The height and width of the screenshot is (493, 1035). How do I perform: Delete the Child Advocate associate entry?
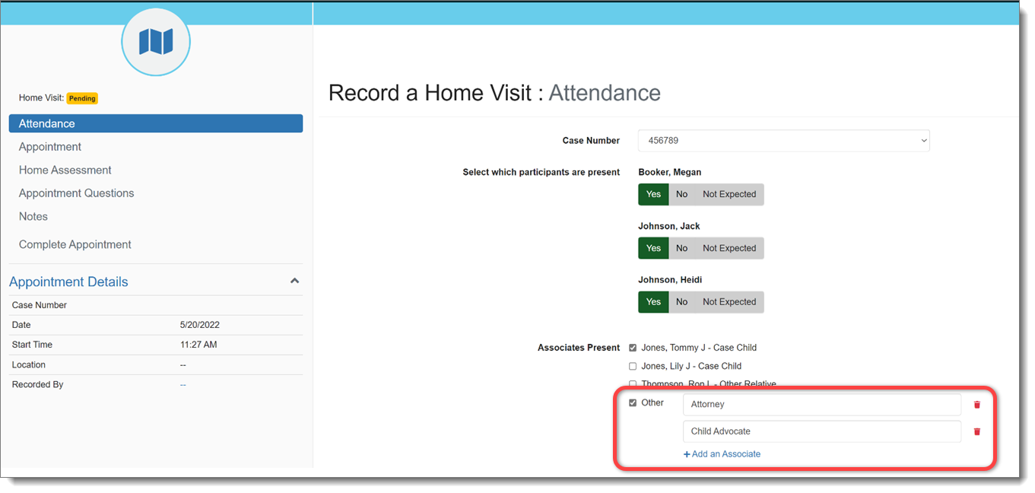[977, 431]
